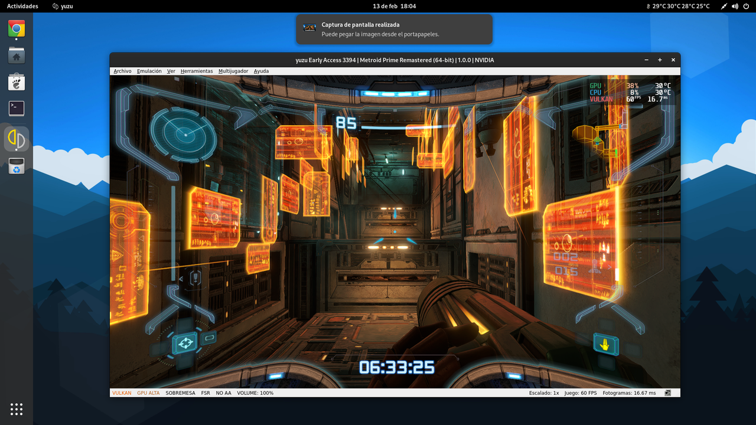Click the Actividades button
The width and height of the screenshot is (756, 425).
point(22,6)
